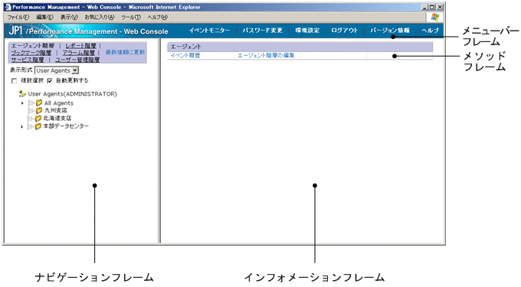The height and width of the screenshot is (287, 521).
Task: Select the 本部データセンター tree label
Action: click(x=66, y=126)
